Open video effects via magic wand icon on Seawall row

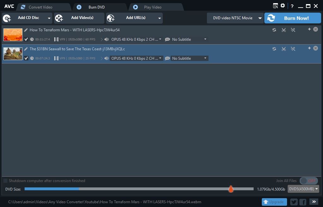293,49
